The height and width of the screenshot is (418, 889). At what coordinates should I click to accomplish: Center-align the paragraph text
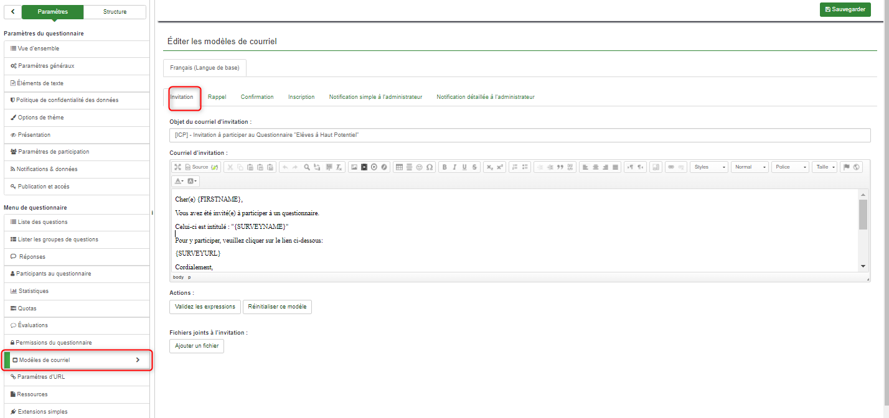596,167
